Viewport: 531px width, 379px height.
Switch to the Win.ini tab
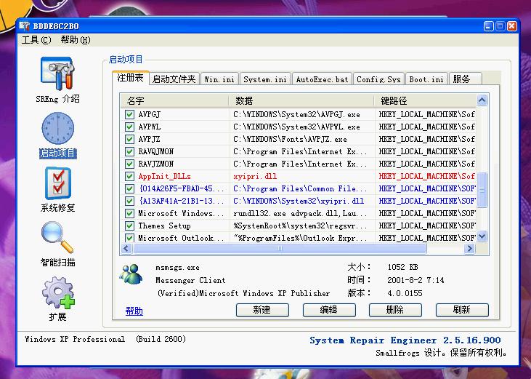click(x=219, y=79)
